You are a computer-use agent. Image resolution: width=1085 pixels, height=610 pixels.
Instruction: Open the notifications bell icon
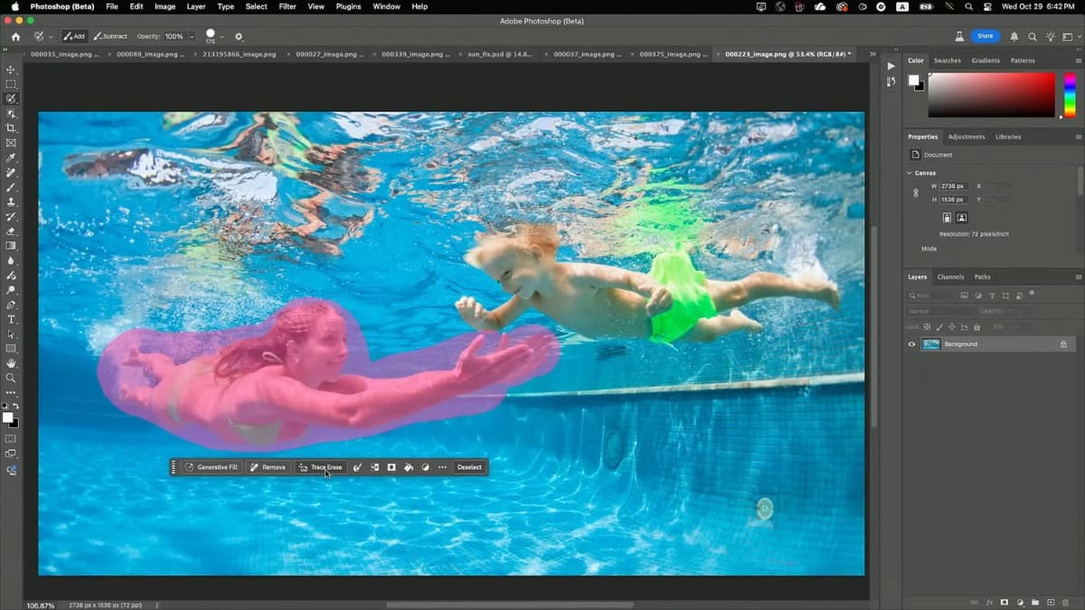coord(1014,36)
